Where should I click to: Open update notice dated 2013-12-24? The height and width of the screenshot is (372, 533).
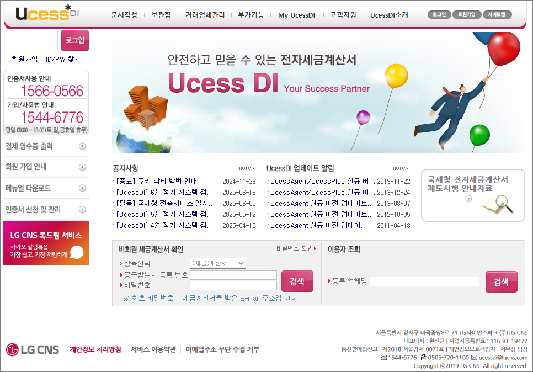tap(323, 193)
